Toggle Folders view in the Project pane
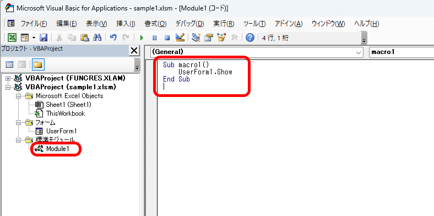 38,65
